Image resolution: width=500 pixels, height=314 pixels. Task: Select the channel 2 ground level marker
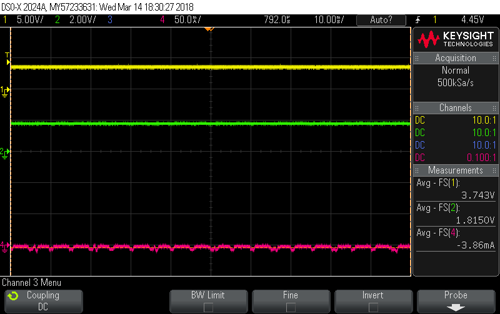(x=5, y=153)
